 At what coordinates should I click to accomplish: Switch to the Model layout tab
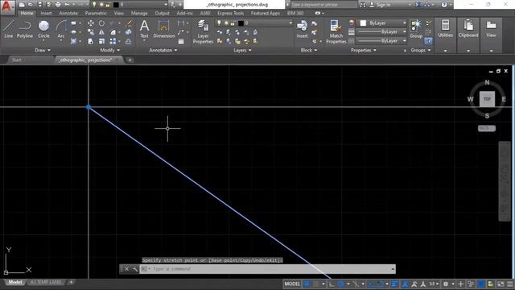coord(15,282)
